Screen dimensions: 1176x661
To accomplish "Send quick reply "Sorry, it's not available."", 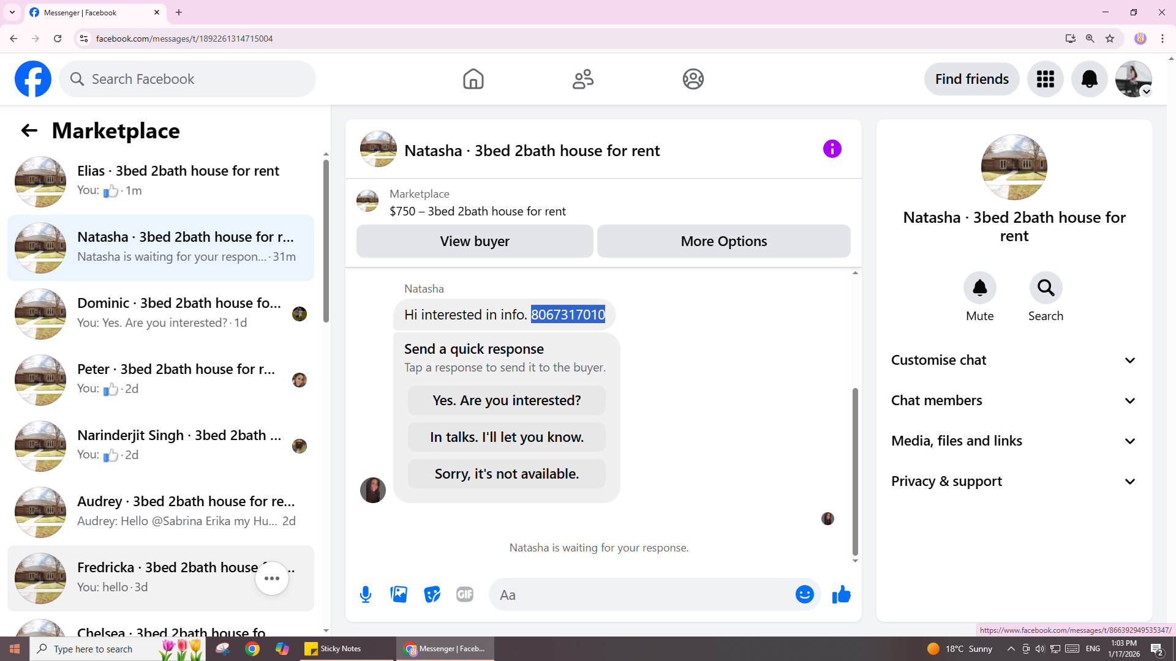I will pyautogui.click(x=507, y=474).
